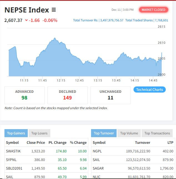
Task: Select the Top Turnover tab
Action: pyautogui.click(x=104, y=133)
